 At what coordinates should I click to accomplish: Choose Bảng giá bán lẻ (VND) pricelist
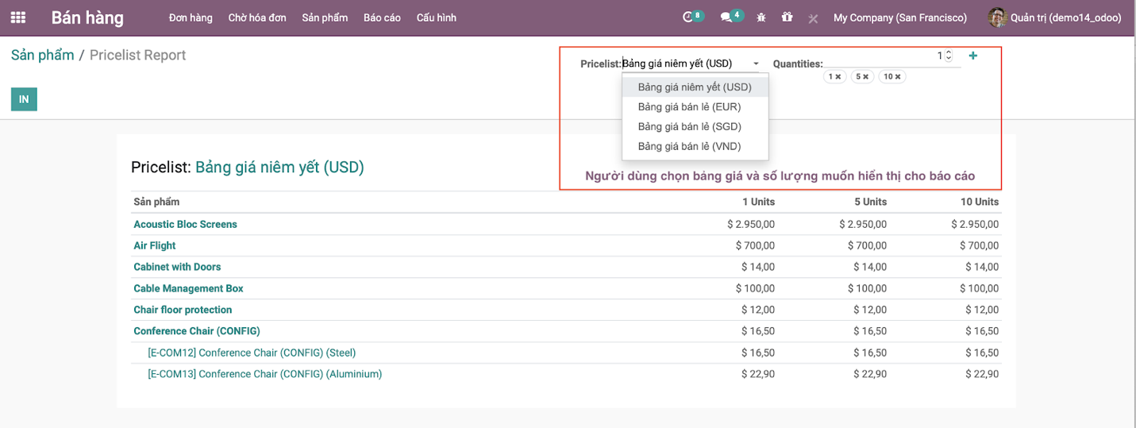pos(688,146)
